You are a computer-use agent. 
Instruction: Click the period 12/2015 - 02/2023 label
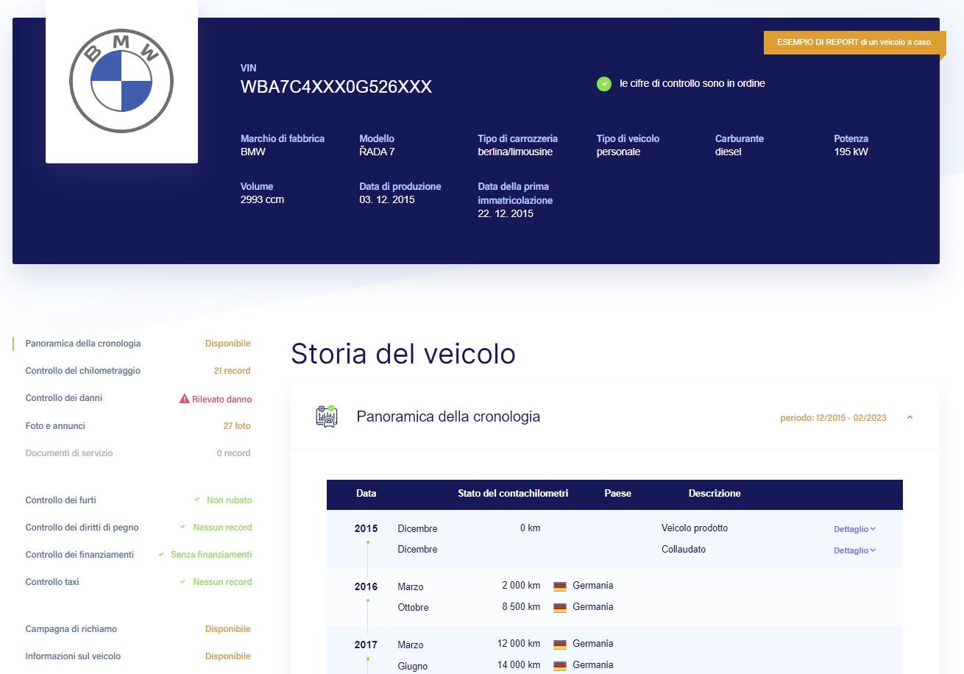[833, 418]
